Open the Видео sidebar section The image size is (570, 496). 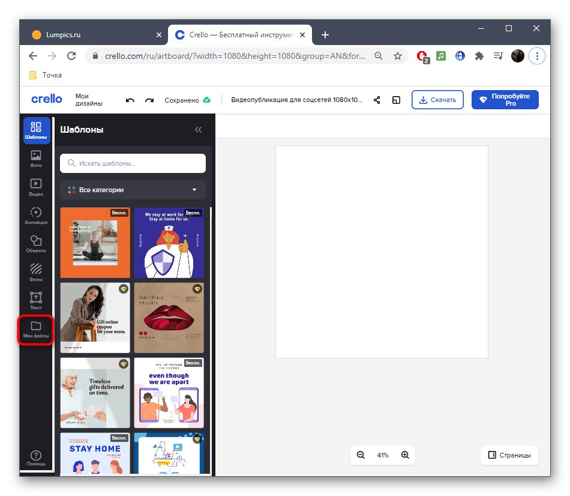(x=36, y=187)
